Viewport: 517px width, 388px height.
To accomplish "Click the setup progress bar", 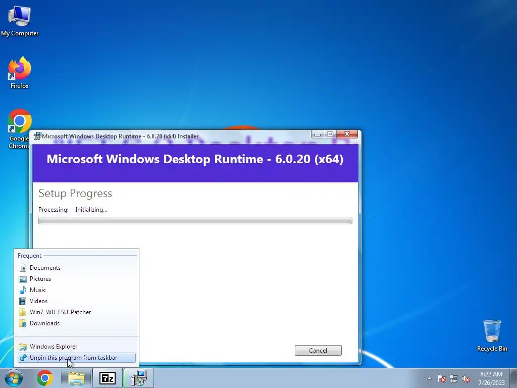I will pos(195,220).
